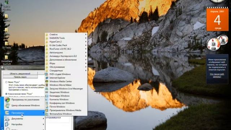231x130 pixels.
Task: Click the Настройка icon in Start menu
Action: pos(7,124)
